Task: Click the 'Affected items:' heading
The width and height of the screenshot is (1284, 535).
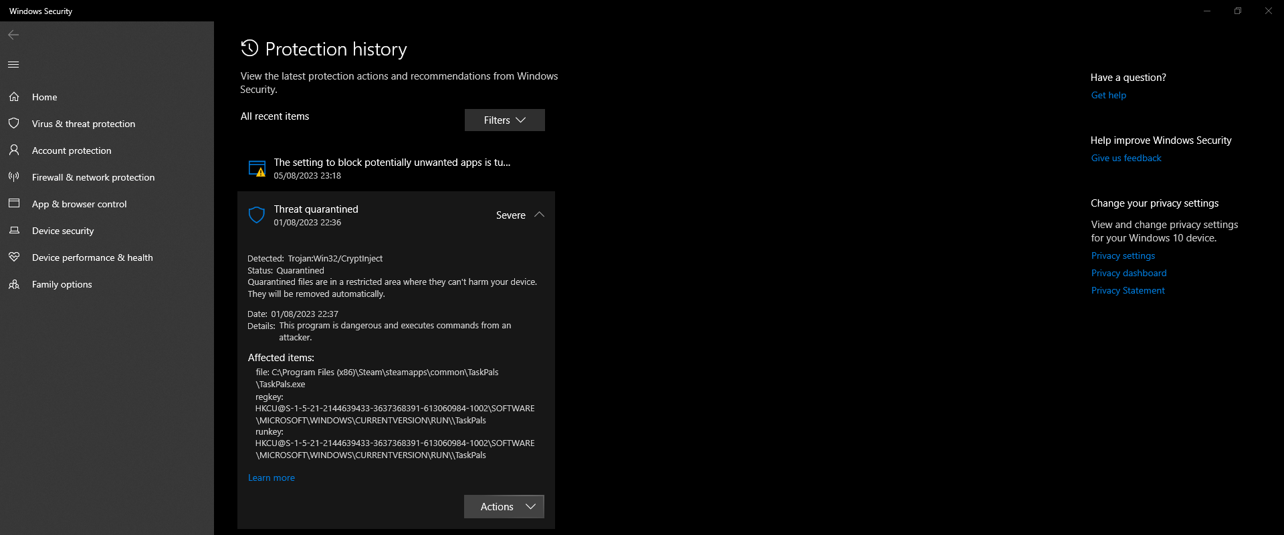Action: point(281,358)
